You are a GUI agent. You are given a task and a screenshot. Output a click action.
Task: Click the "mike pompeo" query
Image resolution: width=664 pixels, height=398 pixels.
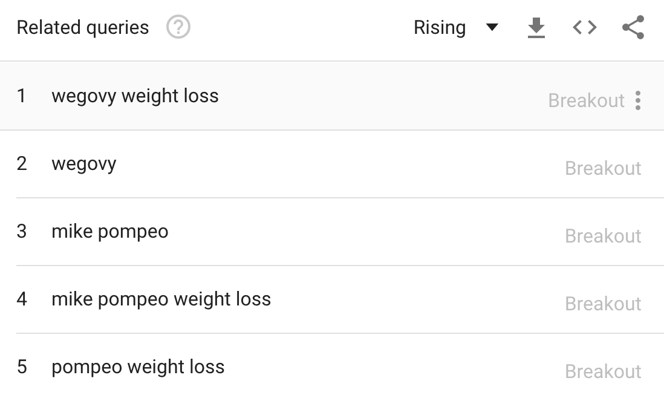coord(109,232)
